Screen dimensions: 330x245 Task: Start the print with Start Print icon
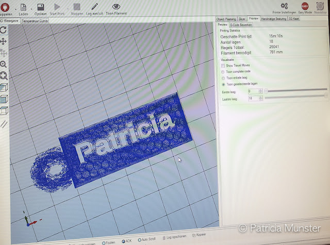tap(57, 7)
